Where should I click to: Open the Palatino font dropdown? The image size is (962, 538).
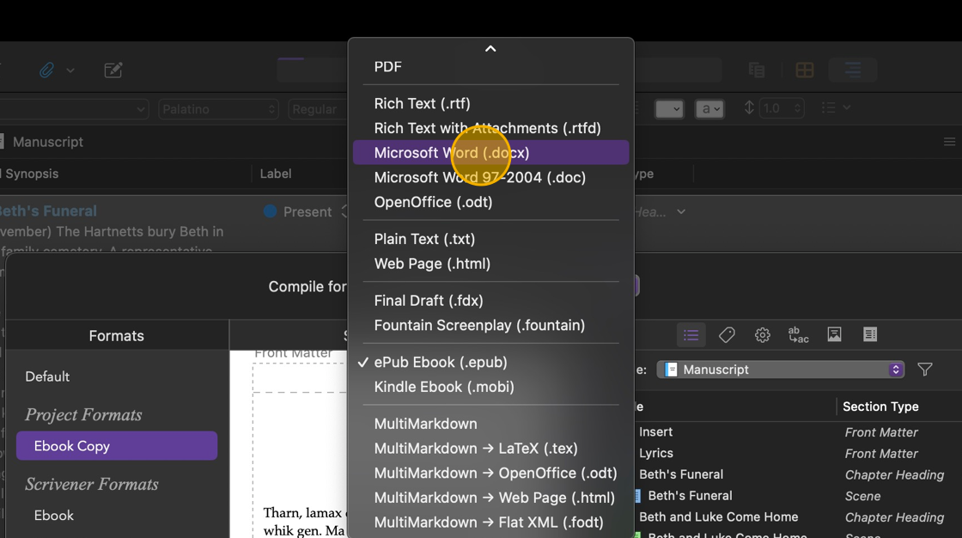pos(218,109)
